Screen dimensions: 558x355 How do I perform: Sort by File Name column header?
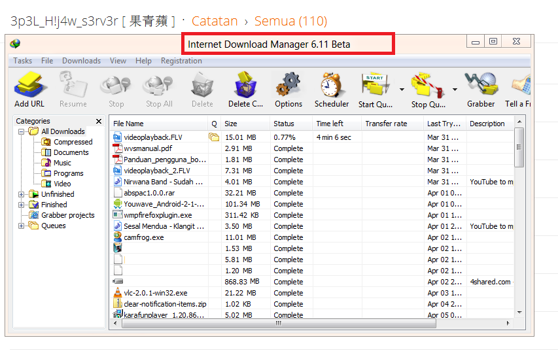click(x=159, y=124)
